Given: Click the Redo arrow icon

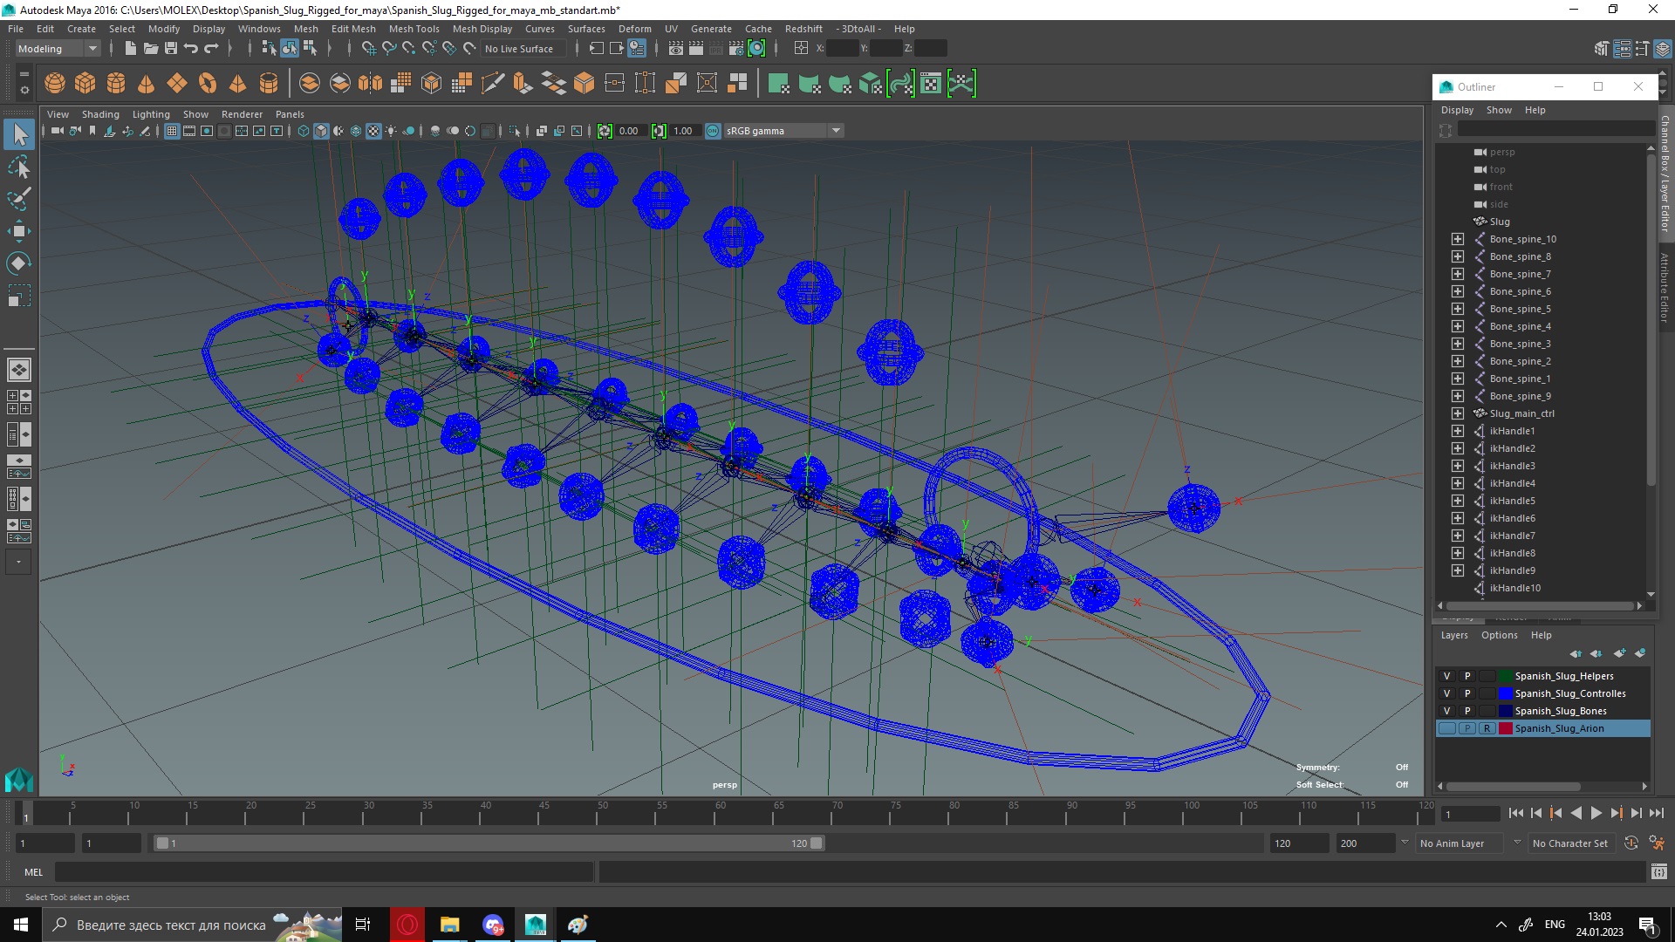Looking at the screenshot, I should click(211, 49).
